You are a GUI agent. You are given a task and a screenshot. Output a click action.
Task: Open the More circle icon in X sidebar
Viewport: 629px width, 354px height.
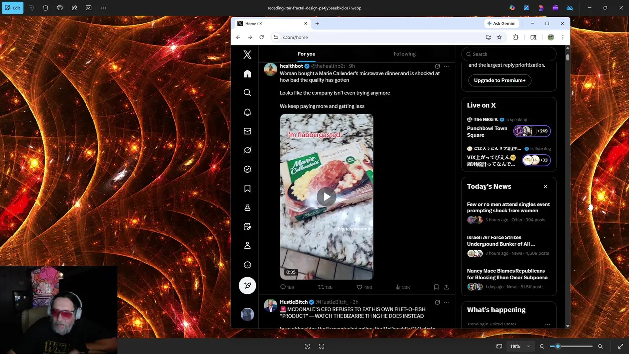click(x=247, y=265)
